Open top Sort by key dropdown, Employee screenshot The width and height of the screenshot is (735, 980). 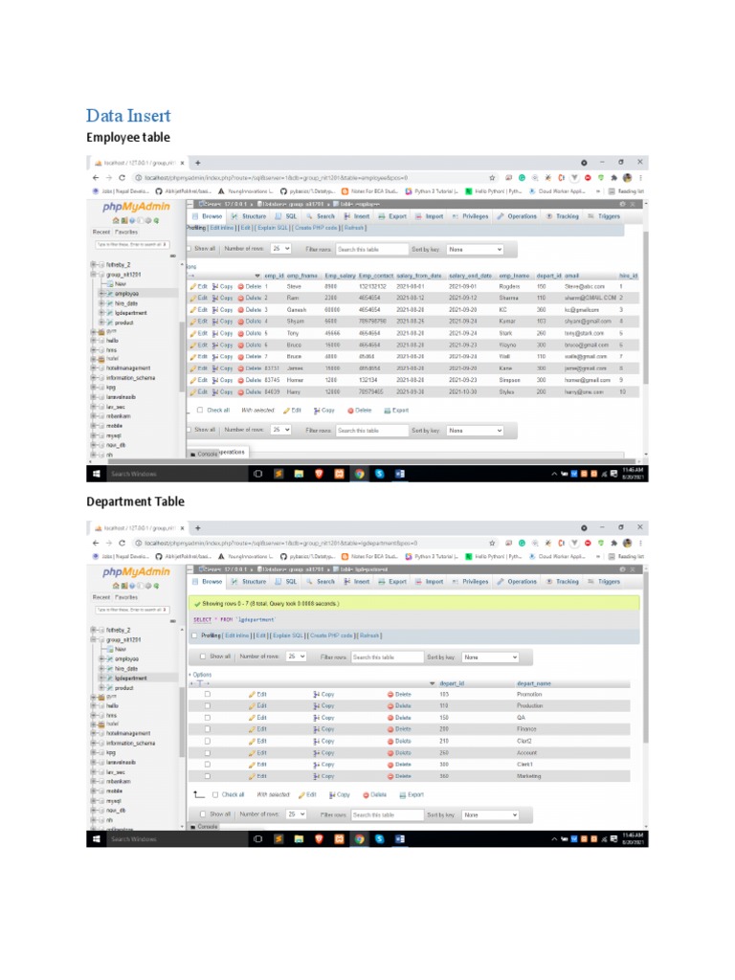(x=475, y=250)
